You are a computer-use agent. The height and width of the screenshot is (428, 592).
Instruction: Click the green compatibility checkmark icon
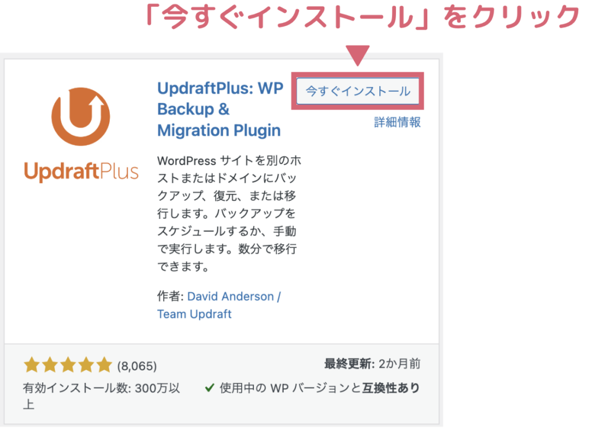(209, 388)
